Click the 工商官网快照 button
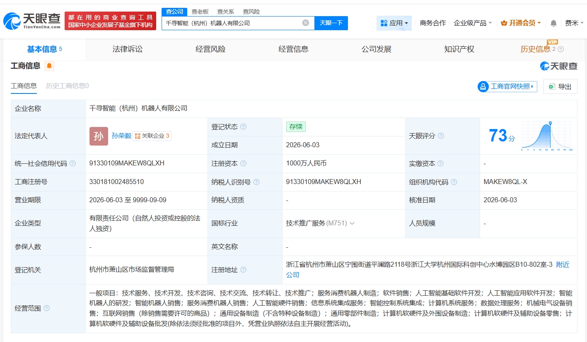Screen dimensions: 587x342 pos(507,86)
